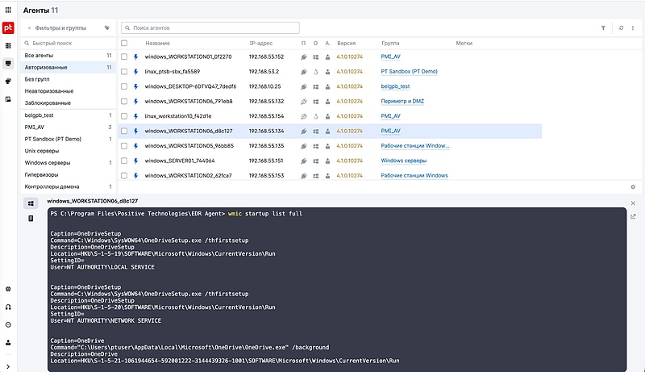Click the filter funnel icon in toolbar

pos(603,27)
